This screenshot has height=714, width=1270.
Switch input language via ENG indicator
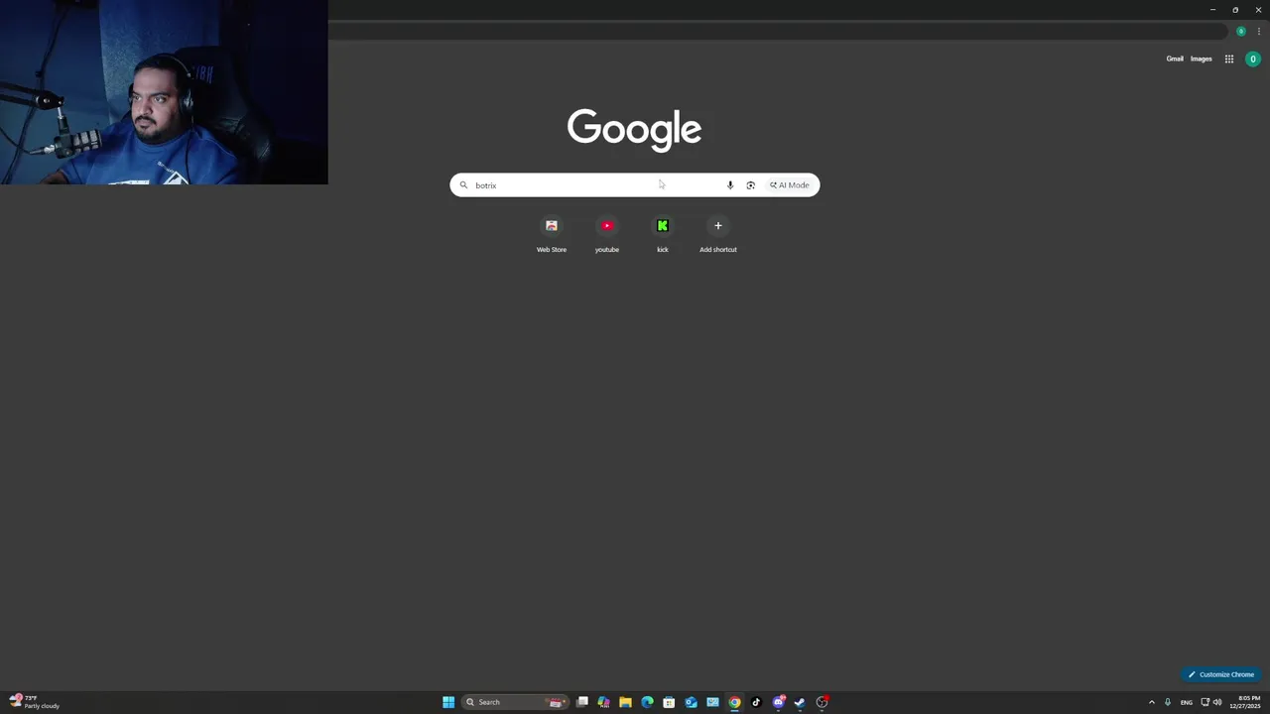pyautogui.click(x=1186, y=702)
